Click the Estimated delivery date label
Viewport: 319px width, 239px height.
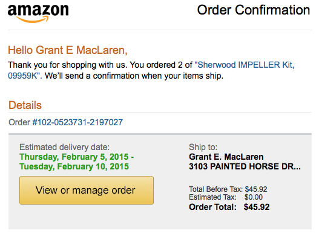(x=65, y=147)
